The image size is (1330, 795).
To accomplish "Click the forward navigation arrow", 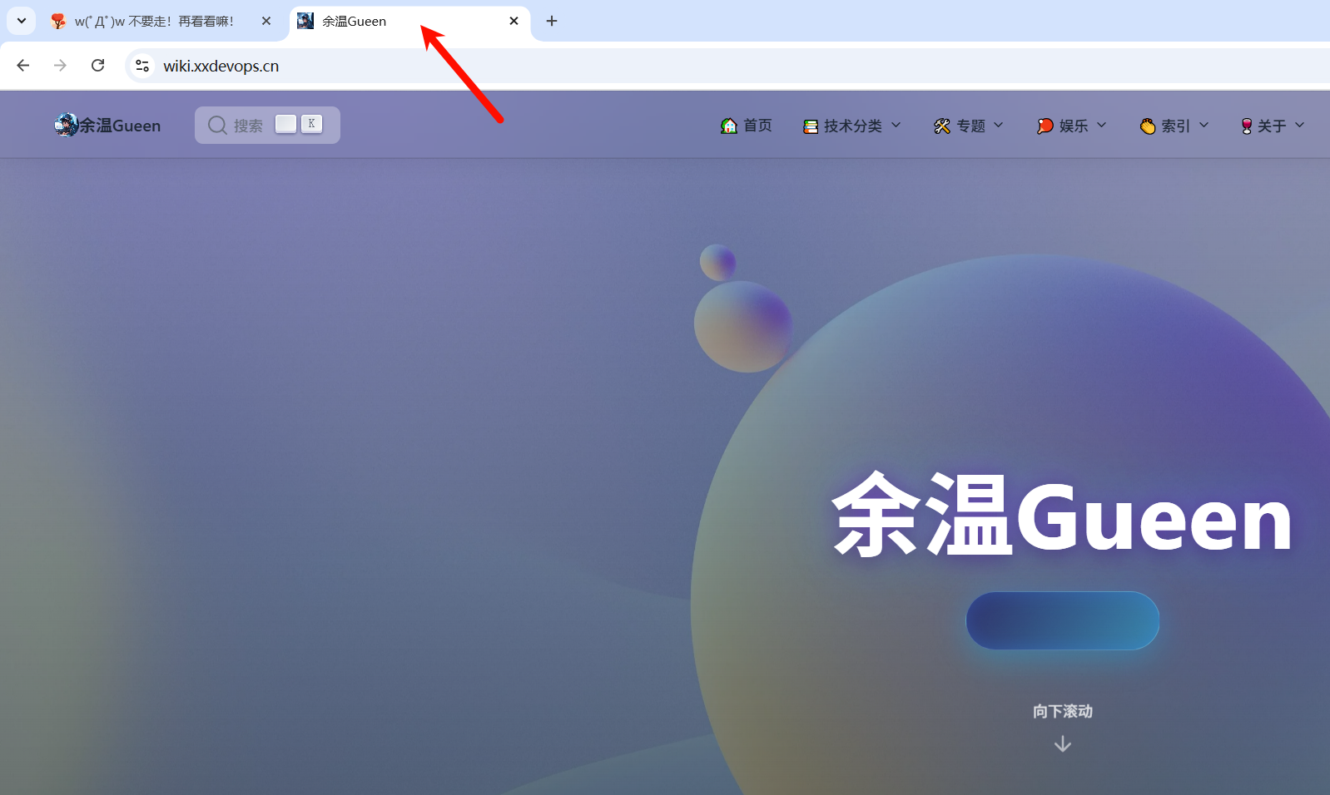I will pyautogui.click(x=60, y=66).
